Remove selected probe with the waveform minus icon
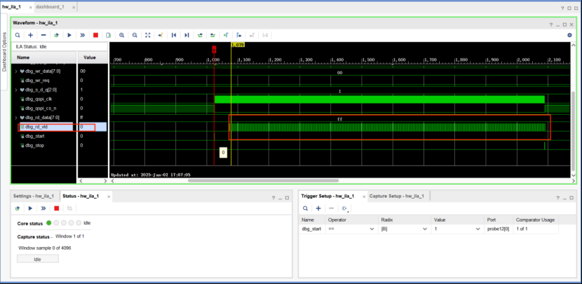The image size is (582, 284). pos(43,35)
